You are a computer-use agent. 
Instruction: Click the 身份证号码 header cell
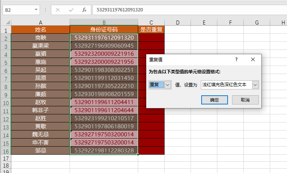click(104, 29)
